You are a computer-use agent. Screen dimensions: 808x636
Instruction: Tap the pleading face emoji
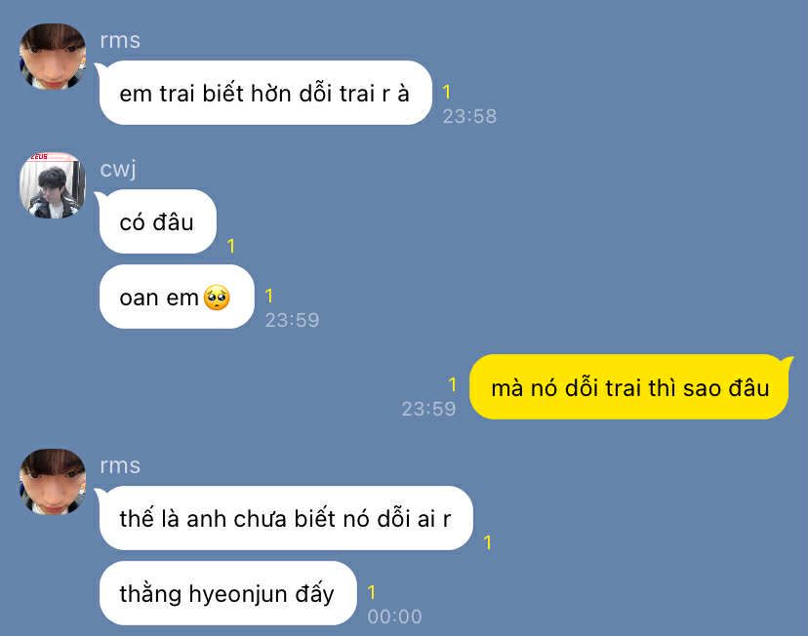tap(217, 298)
